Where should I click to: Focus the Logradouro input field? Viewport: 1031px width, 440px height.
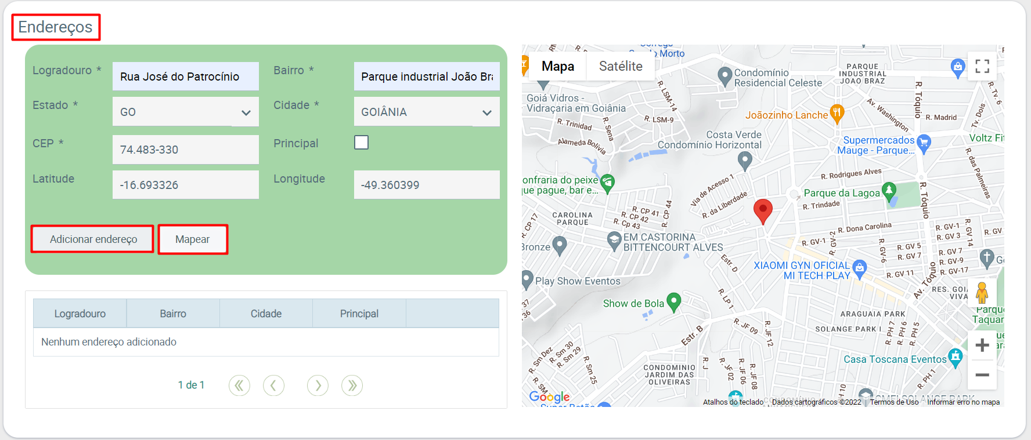point(186,77)
